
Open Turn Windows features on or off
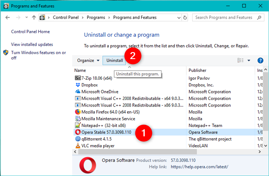(x=39, y=55)
